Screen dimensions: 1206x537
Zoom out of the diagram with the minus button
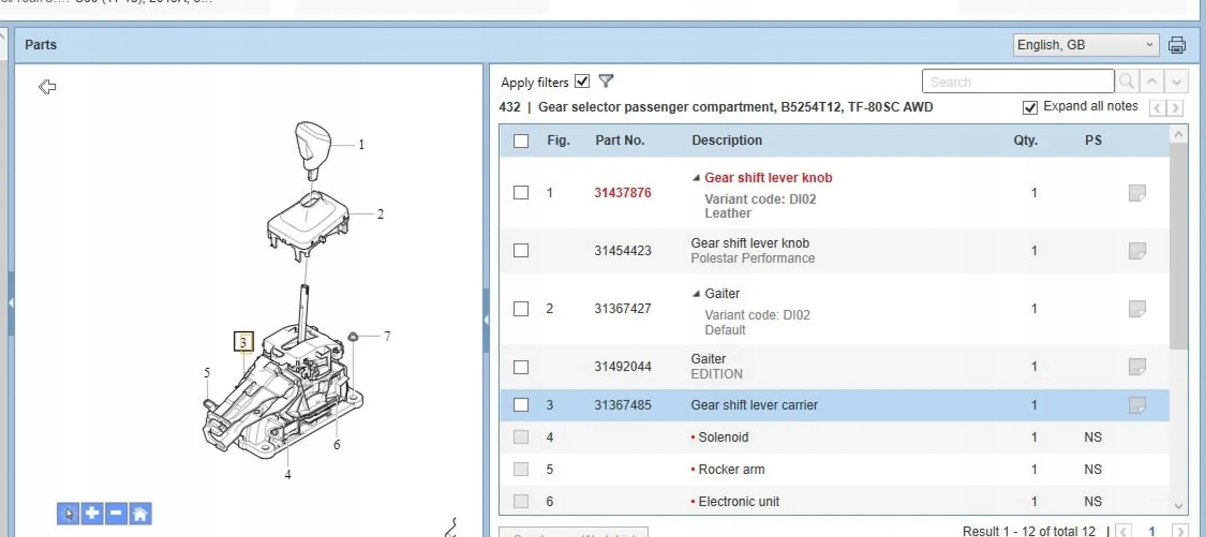pos(116,513)
